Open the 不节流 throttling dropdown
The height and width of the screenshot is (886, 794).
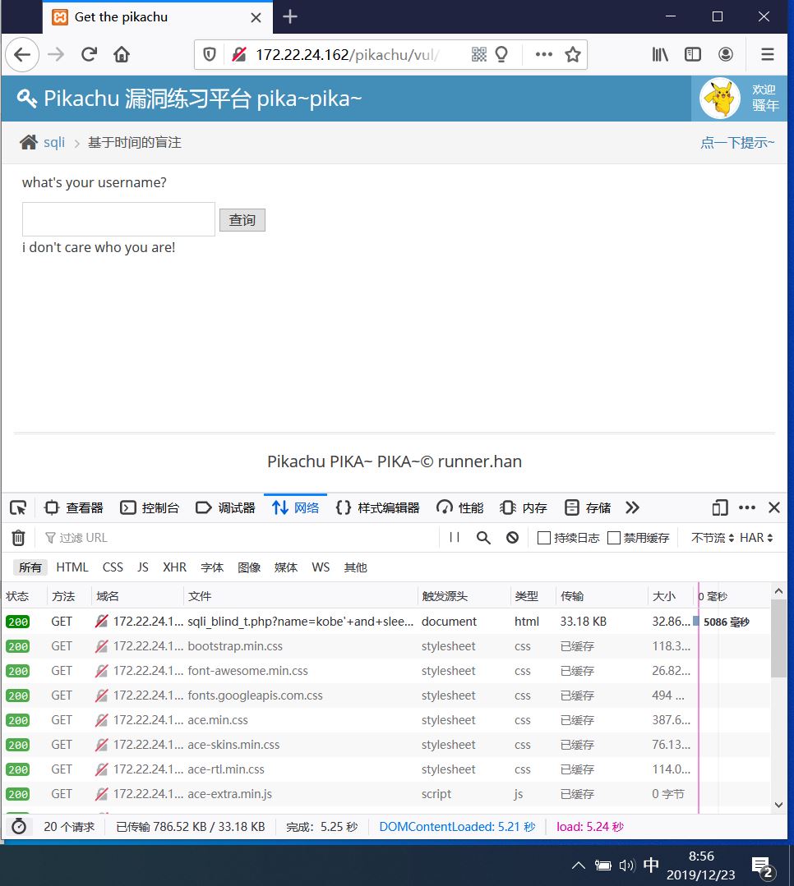[713, 538]
